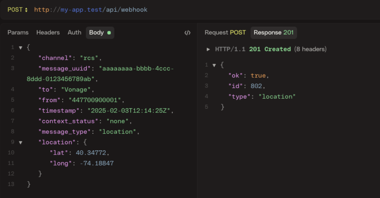
Task: Select the Body tab
Action: point(96,32)
